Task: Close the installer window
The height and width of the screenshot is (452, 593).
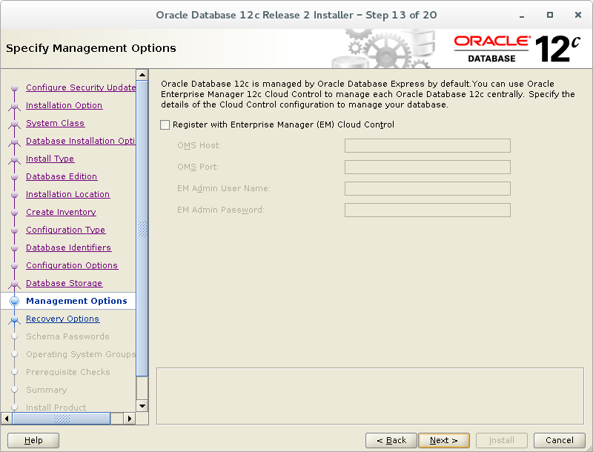Action: (x=578, y=15)
